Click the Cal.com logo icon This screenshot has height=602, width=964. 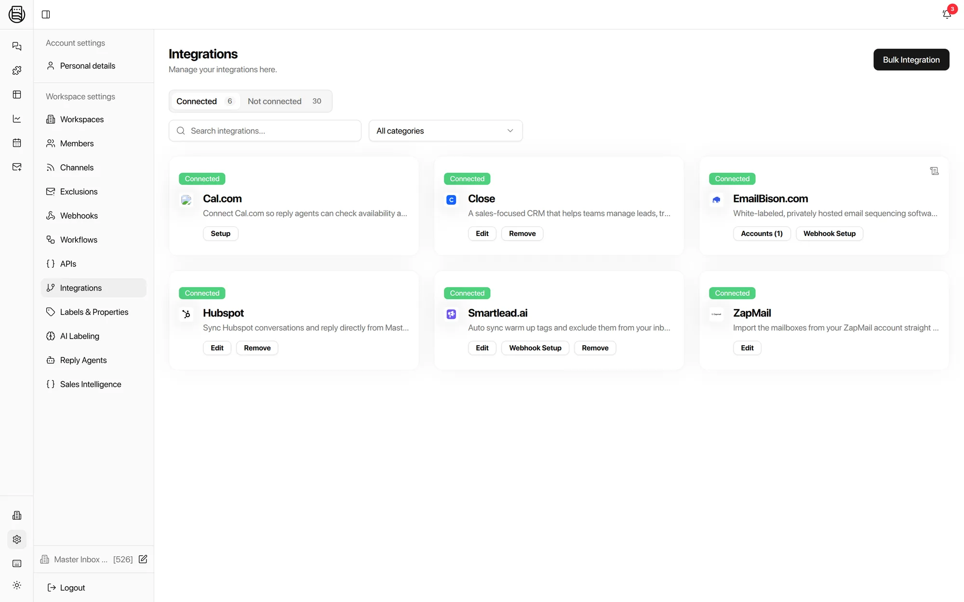pos(186,199)
